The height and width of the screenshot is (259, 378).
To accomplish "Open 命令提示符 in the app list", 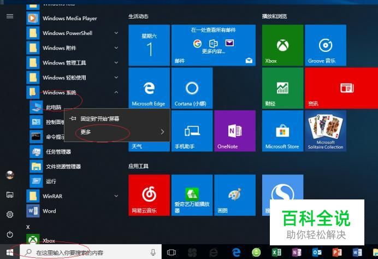I will [47, 137].
